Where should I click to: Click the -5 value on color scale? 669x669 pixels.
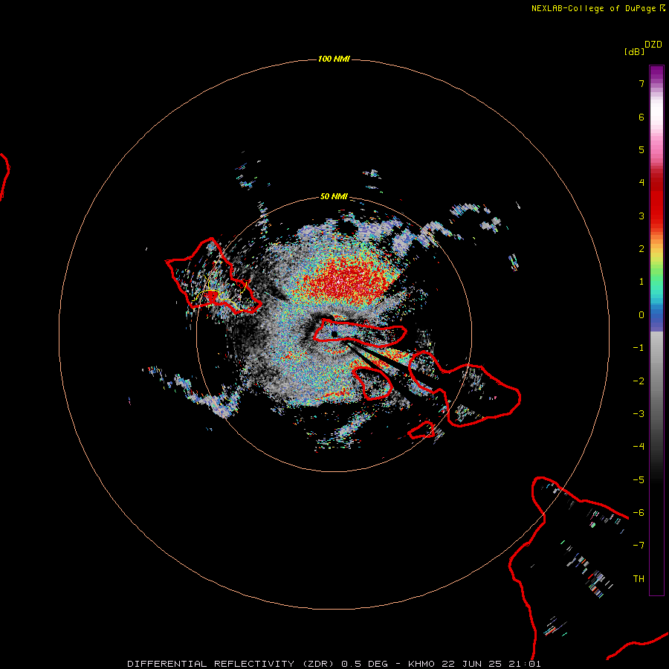(639, 480)
